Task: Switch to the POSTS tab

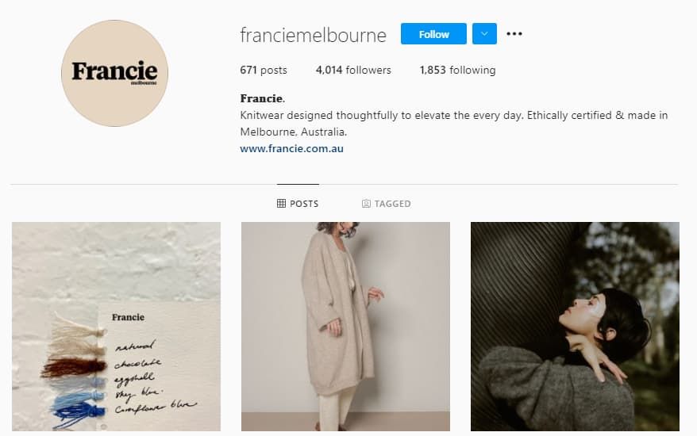Action: click(x=298, y=204)
